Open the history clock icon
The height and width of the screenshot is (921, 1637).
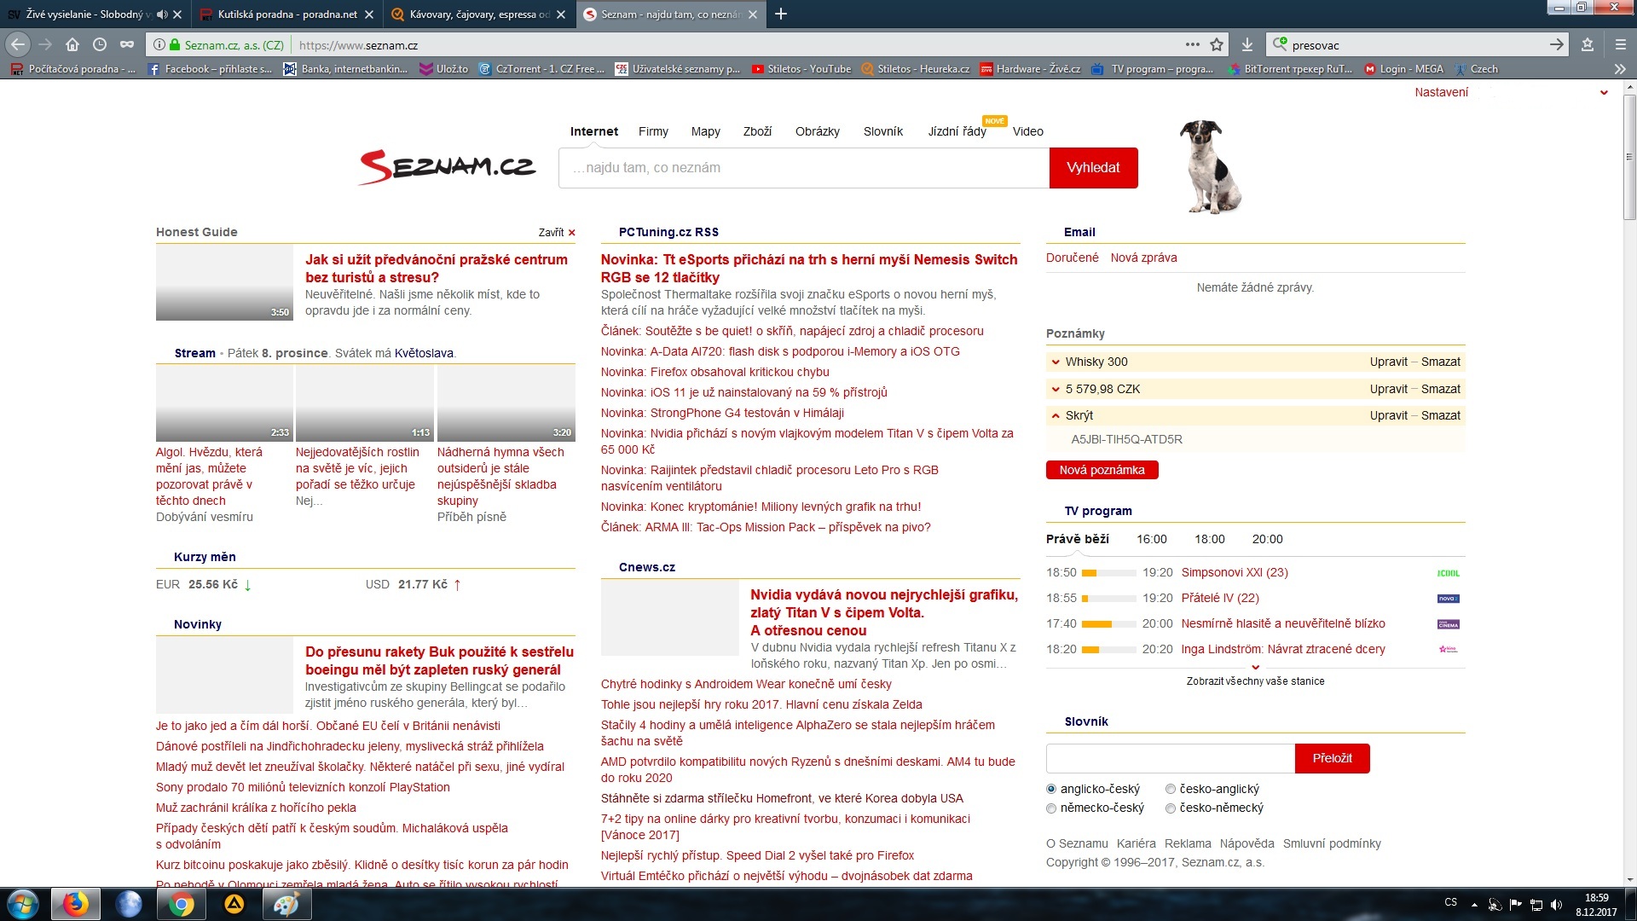[x=100, y=45]
